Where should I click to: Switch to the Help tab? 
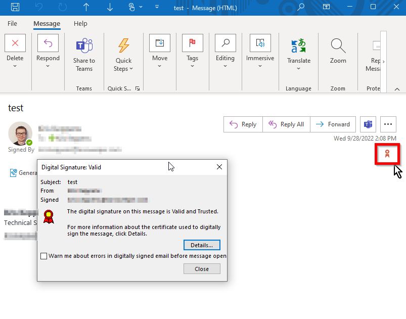[x=80, y=24]
